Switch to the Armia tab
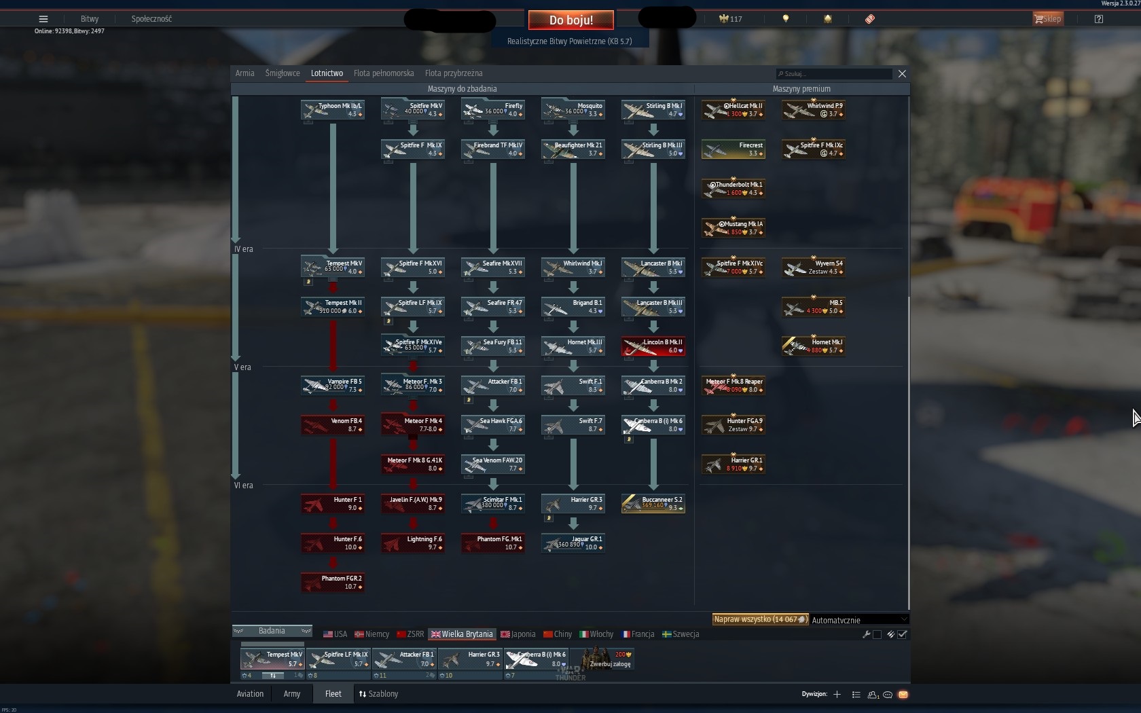 click(245, 73)
